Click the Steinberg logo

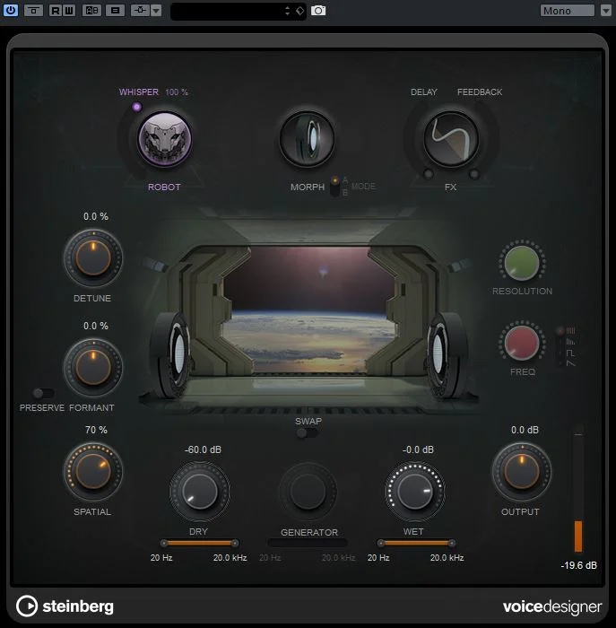[65, 606]
